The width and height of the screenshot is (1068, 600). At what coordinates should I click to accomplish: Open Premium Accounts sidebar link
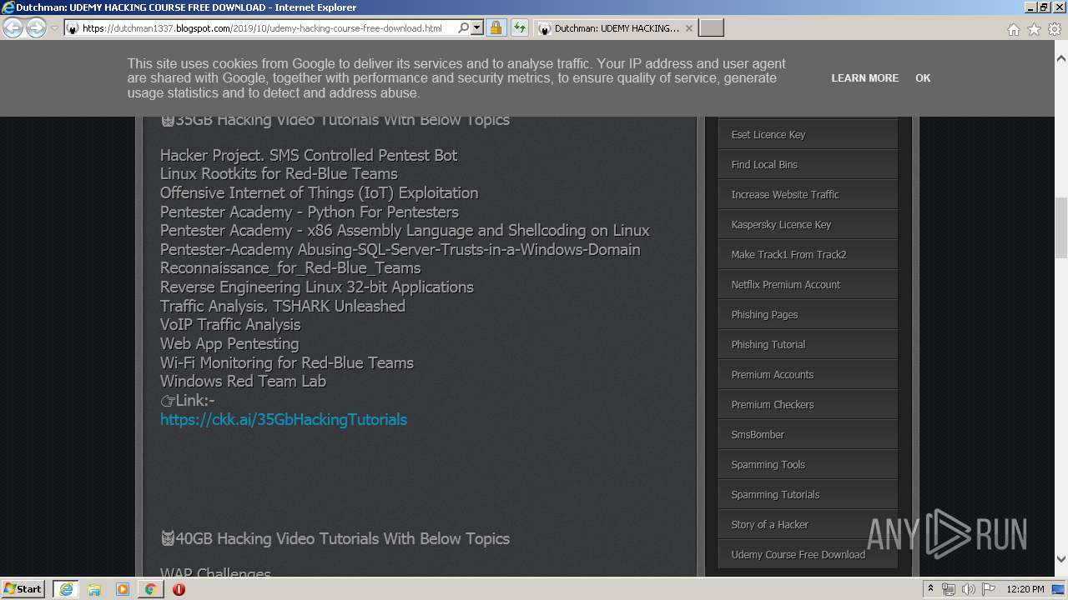coord(808,374)
